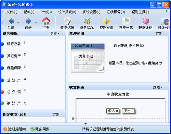
Task: Click the blue dot beside 银行存款
Action: click(x=2, y=44)
